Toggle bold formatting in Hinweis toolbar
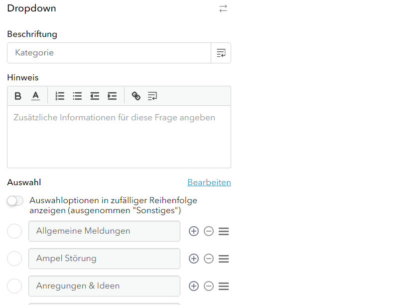This screenshot has width=414, height=305. (x=18, y=96)
